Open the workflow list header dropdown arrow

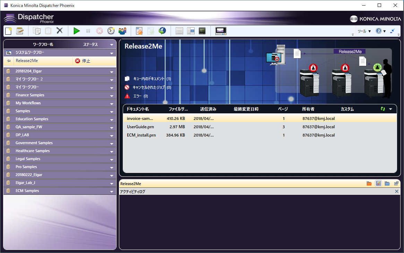(x=112, y=45)
